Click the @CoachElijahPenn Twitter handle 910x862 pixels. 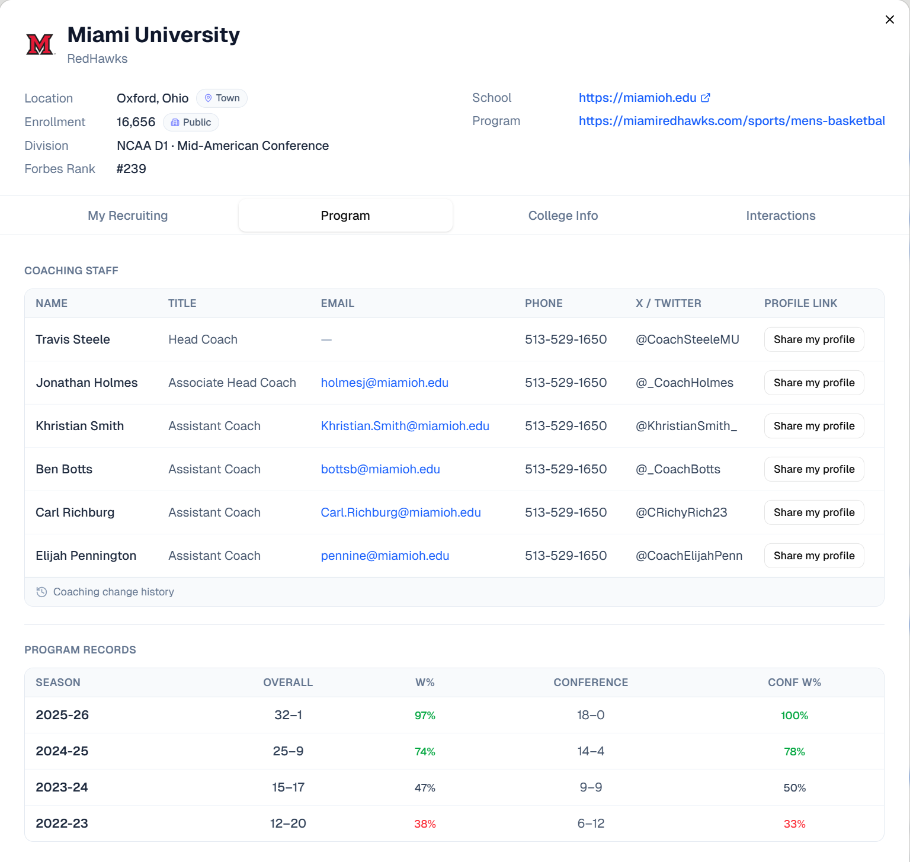[x=689, y=556]
